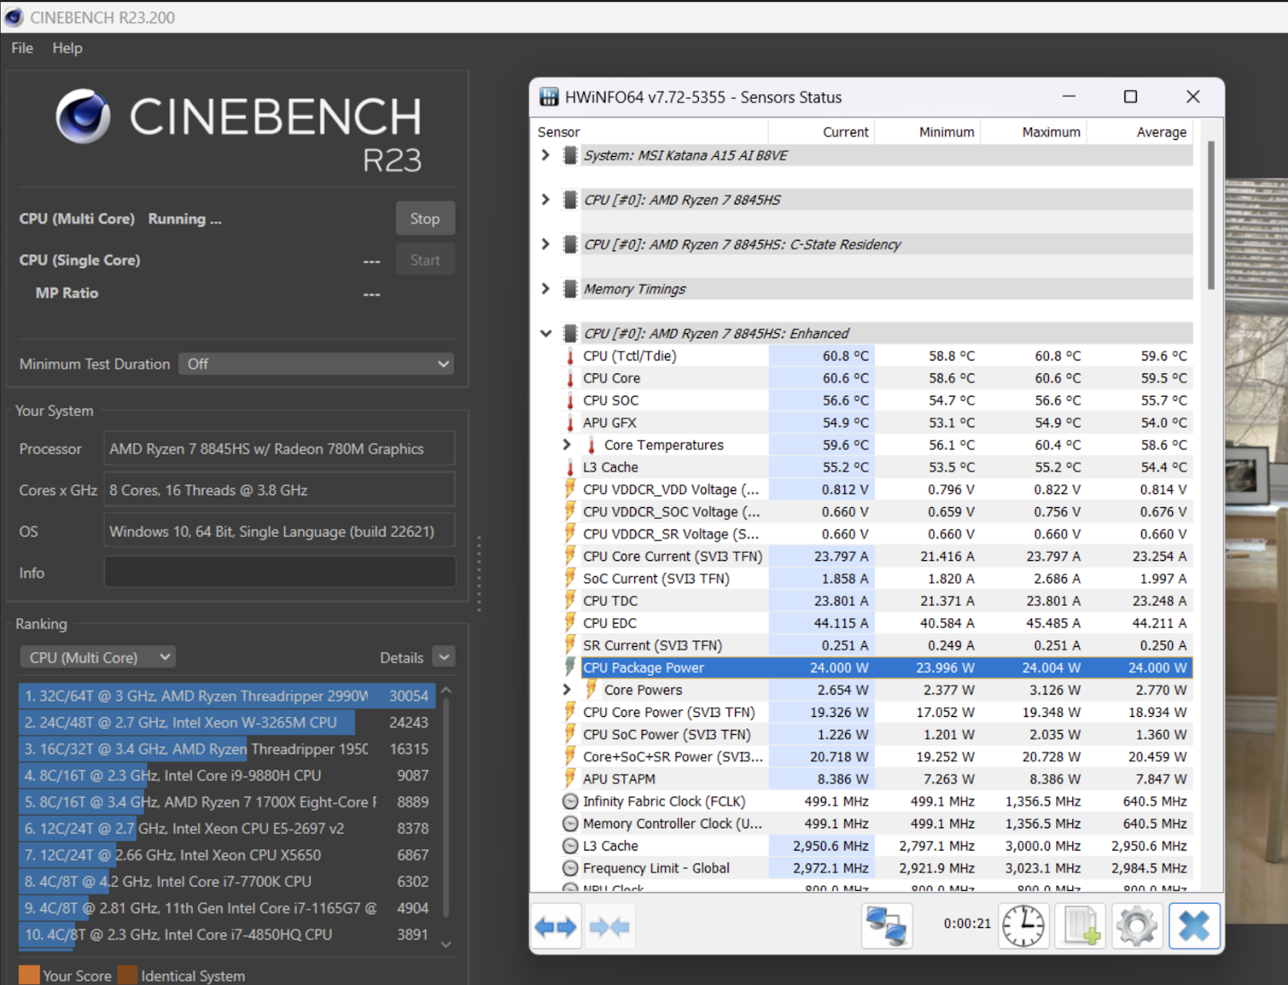Image resolution: width=1288 pixels, height=985 pixels.
Task: Select the Threadripper 2990W ranking entry
Action: [227, 696]
